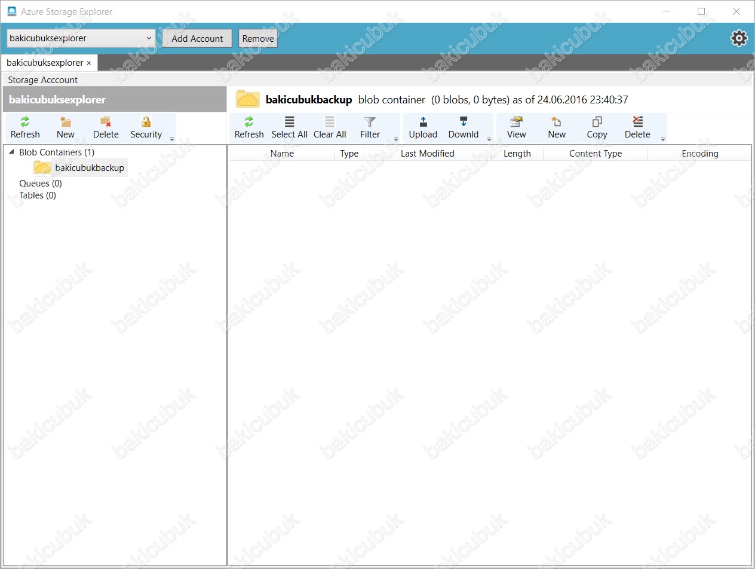Screen dimensions: 755x569
Task: Click the Downld blob button
Action: [x=464, y=128]
